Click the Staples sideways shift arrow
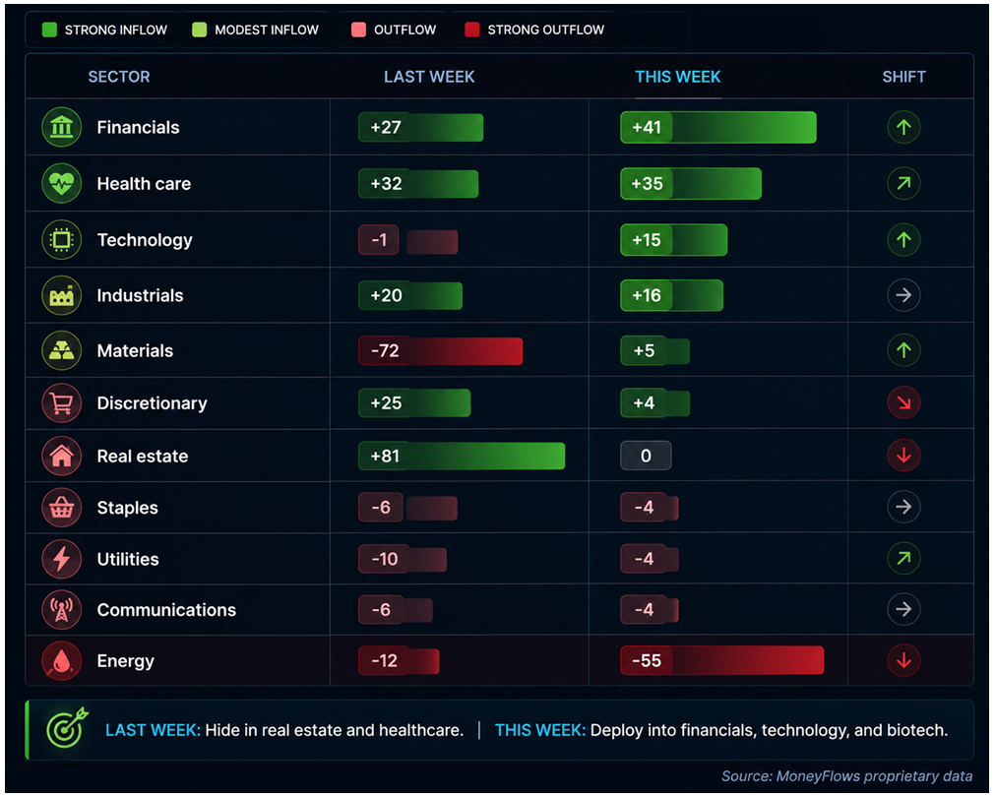The width and height of the screenshot is (995, 796). 903,507
